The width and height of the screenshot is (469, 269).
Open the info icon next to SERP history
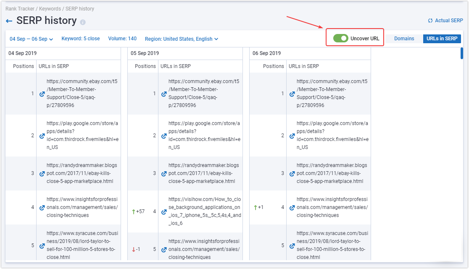pyautogui.click(x=83, y=22)
